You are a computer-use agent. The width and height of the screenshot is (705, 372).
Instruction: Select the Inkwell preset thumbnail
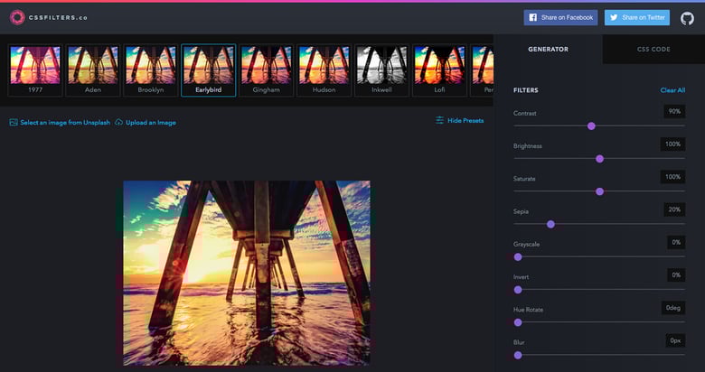[x=381, y=70]
